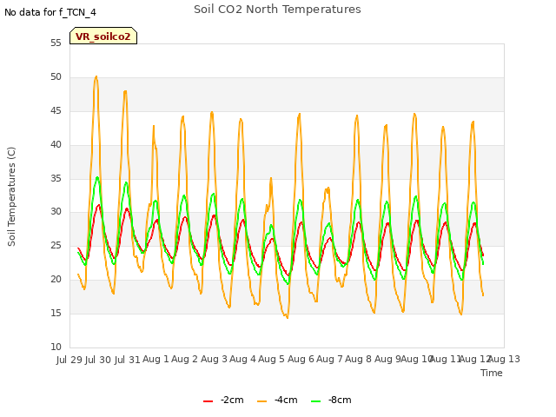This screenshot has width=556, height=417.
Task: Click the y-axis tick label 20
Action: 56,280
